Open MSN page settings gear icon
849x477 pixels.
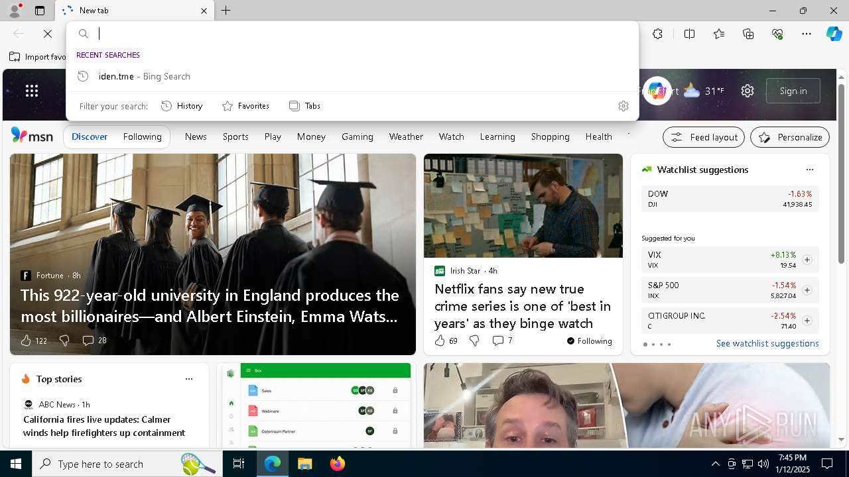pyautogui.click(x=748, y=91)
